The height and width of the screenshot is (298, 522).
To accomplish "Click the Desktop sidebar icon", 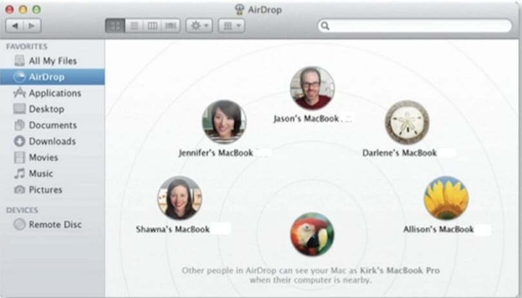I will (x=19, y=109).
